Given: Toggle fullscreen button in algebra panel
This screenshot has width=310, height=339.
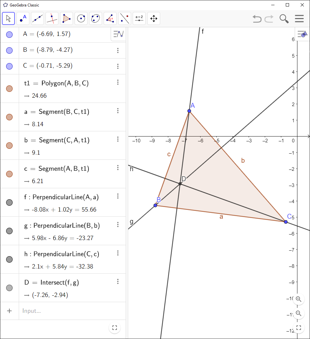Looking at the screenshot, I should click(x=115, y=328).
